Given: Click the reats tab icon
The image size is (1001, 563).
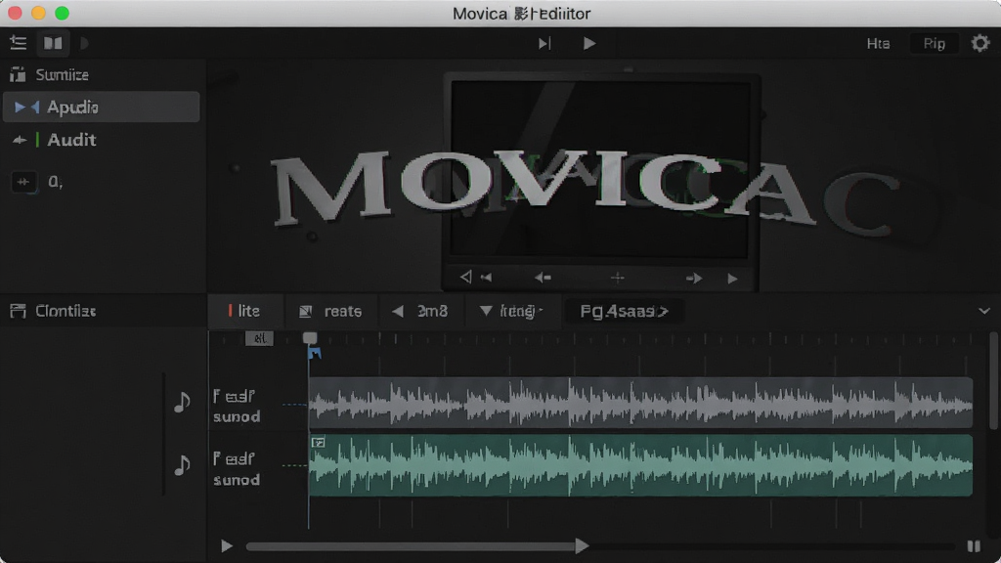Looking at the screenshot, I should point(305,312).
